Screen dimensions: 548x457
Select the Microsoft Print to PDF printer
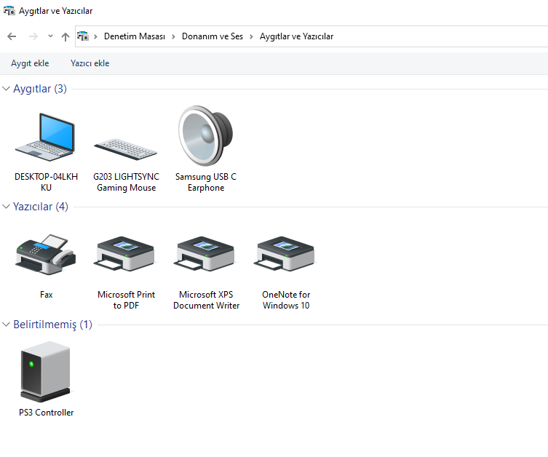click(125, 255)
